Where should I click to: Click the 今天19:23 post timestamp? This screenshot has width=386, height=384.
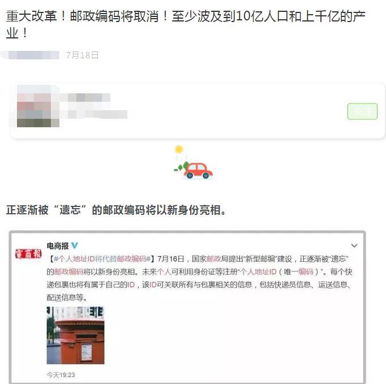point(61,375)
